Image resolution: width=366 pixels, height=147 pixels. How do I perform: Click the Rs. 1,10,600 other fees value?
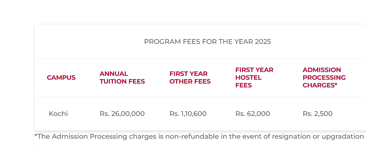[x=188, y=114]
